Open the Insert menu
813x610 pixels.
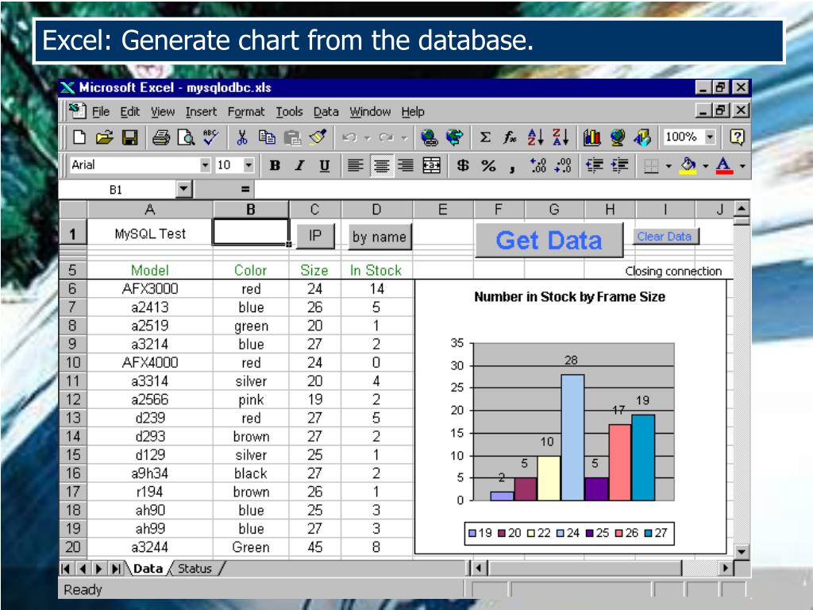(201, 111)
